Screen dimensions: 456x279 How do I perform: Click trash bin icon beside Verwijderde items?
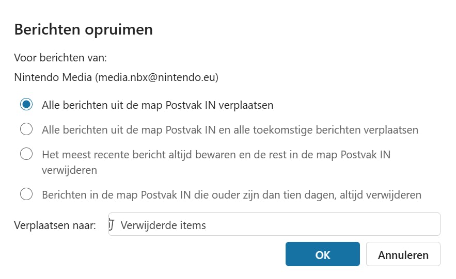point(112,225)
